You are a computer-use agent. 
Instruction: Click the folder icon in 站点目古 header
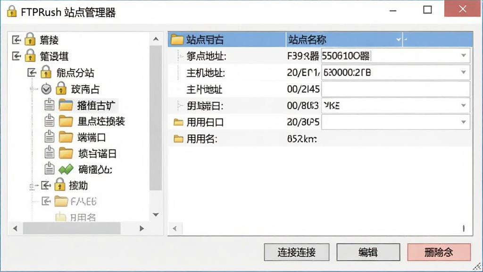(x=177, y=40)
